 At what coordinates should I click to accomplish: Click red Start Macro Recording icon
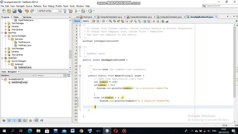point(154,21)
